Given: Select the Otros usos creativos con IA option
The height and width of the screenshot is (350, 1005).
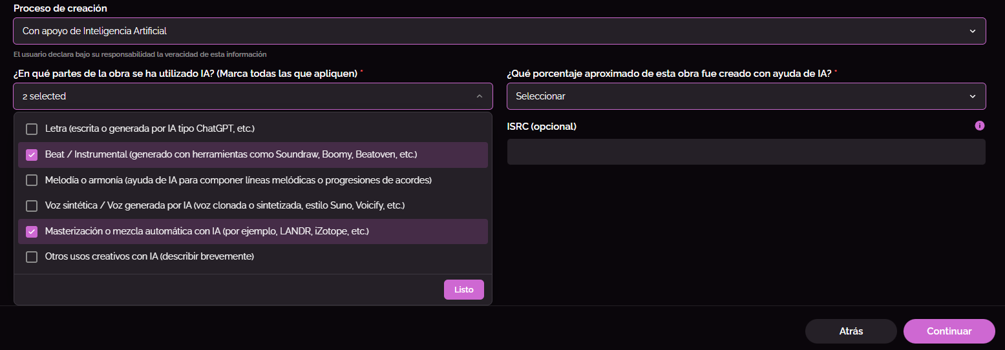Looking at the screenshot, I should tap(149, 257).
